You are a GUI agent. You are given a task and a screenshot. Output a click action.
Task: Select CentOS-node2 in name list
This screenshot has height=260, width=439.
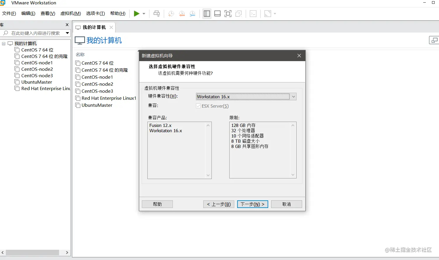coord(97,84)
